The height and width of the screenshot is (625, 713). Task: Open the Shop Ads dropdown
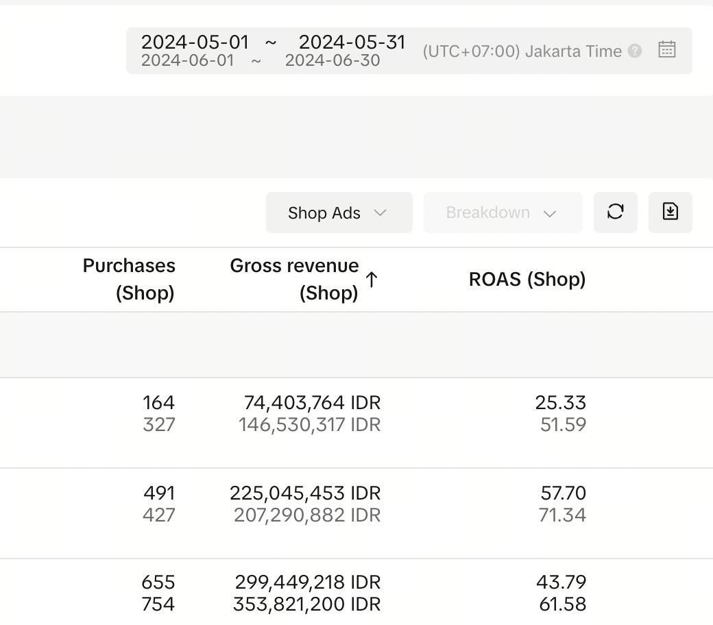(339, 212)
